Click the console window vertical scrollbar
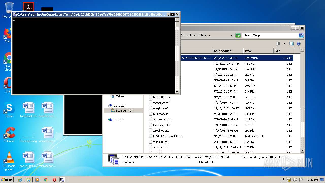This screenshot has height=183, width=325. tap(177, 56)
